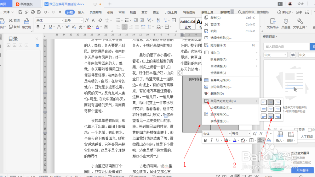
Task: Choose 边框和底纹(B)... from context menu
Action: tap(231, 108)
